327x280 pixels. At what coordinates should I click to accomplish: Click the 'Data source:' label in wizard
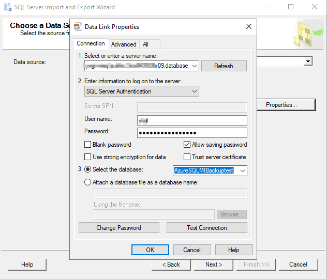(x=29, y=62)
